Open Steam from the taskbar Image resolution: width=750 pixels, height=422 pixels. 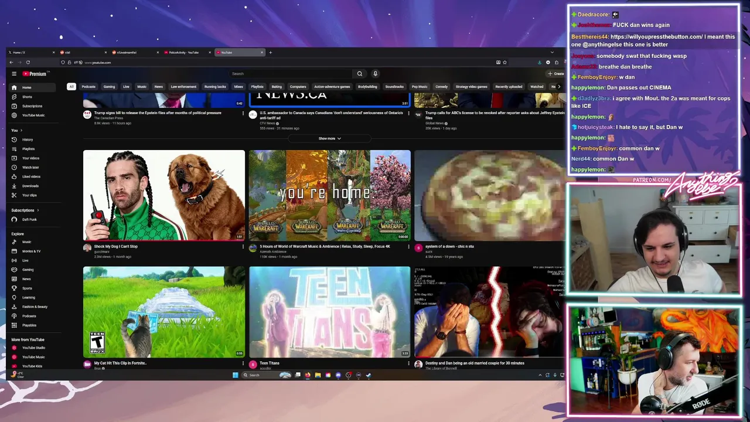pyautogui.click(x=369, y=375)
